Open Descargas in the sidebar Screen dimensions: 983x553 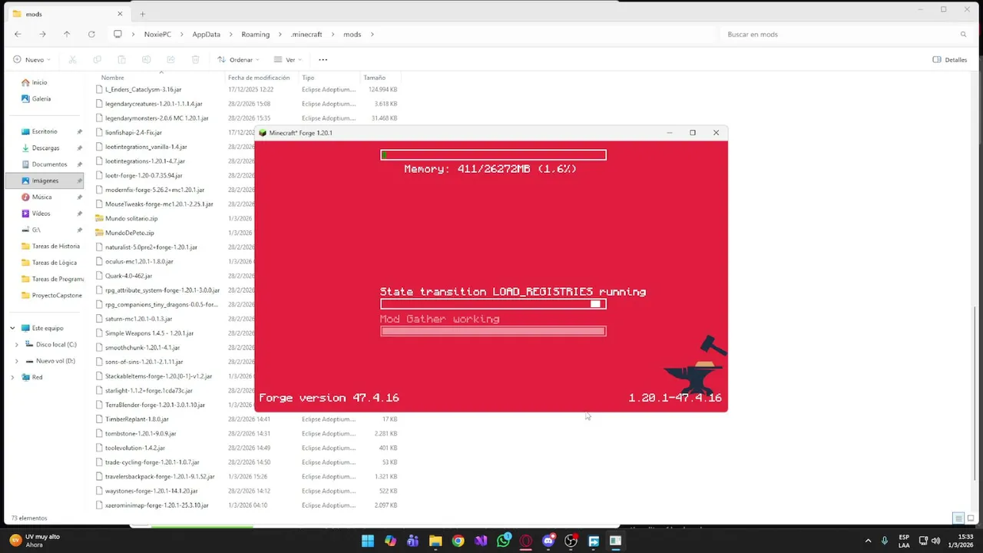pos(46,147)
